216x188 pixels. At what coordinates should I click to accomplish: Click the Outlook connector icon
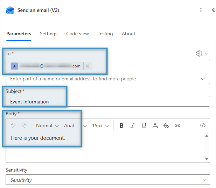10,10
